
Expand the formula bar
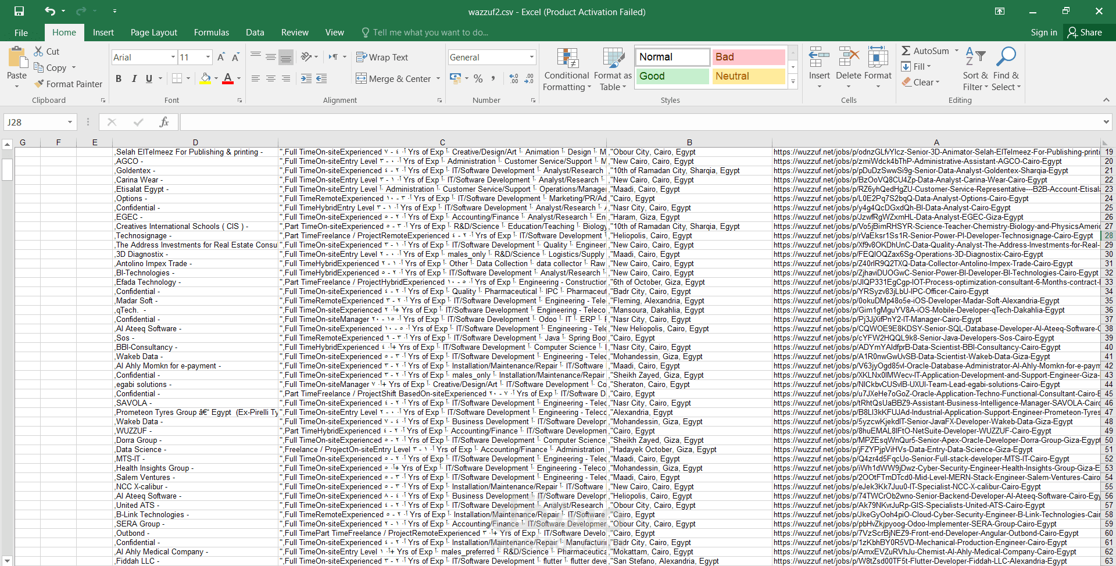click(1106, 122)
